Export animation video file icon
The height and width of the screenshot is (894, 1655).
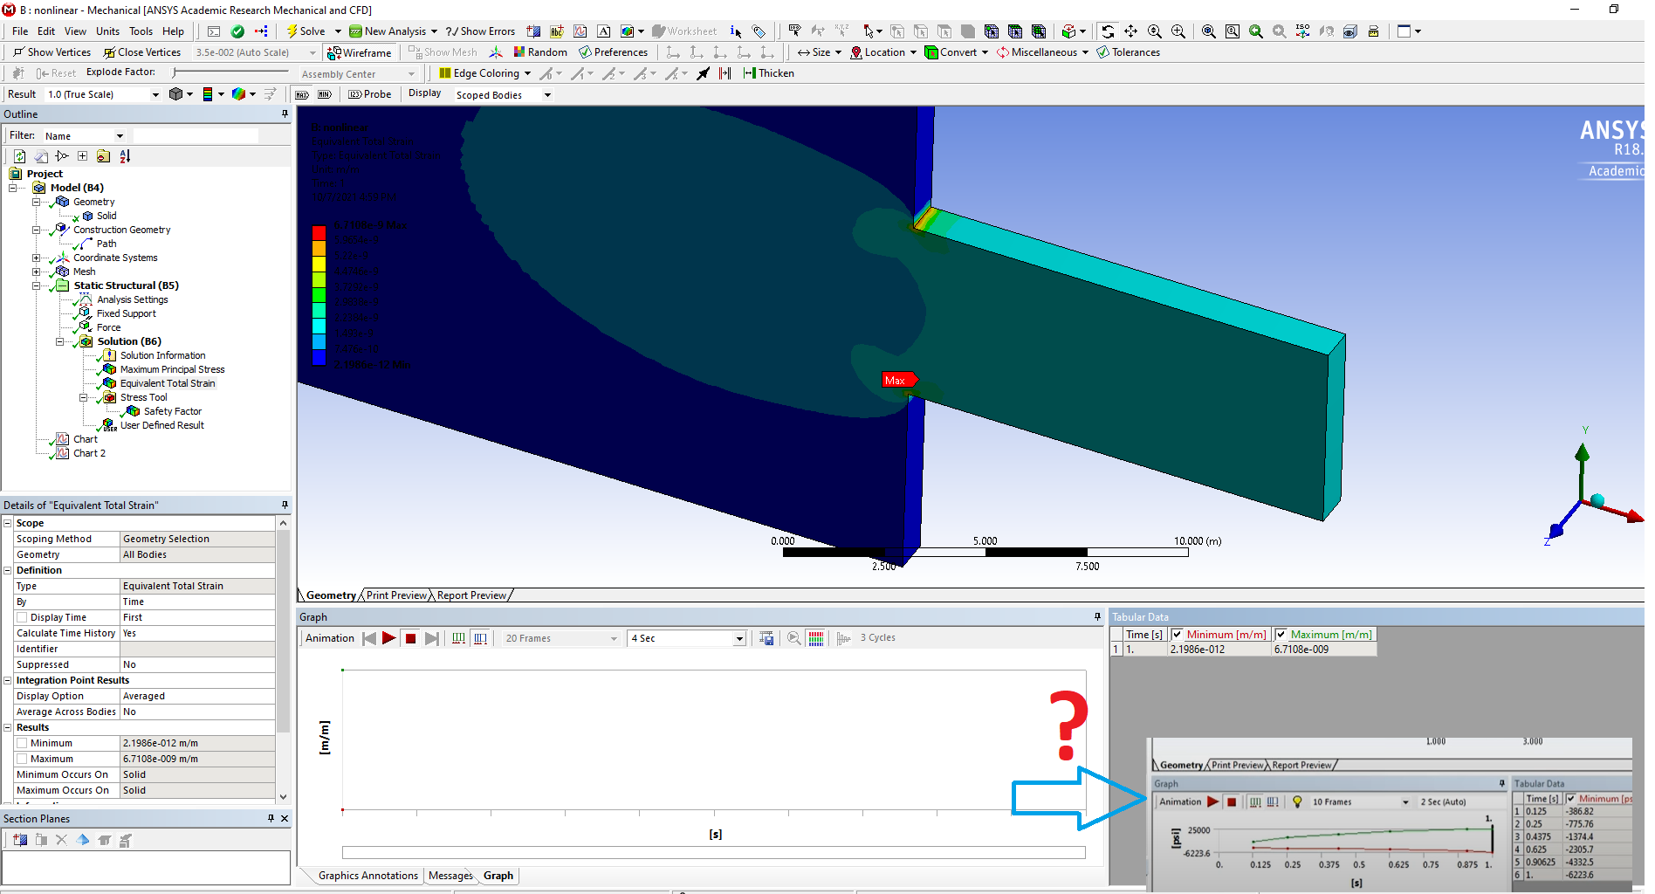point(766,638)
